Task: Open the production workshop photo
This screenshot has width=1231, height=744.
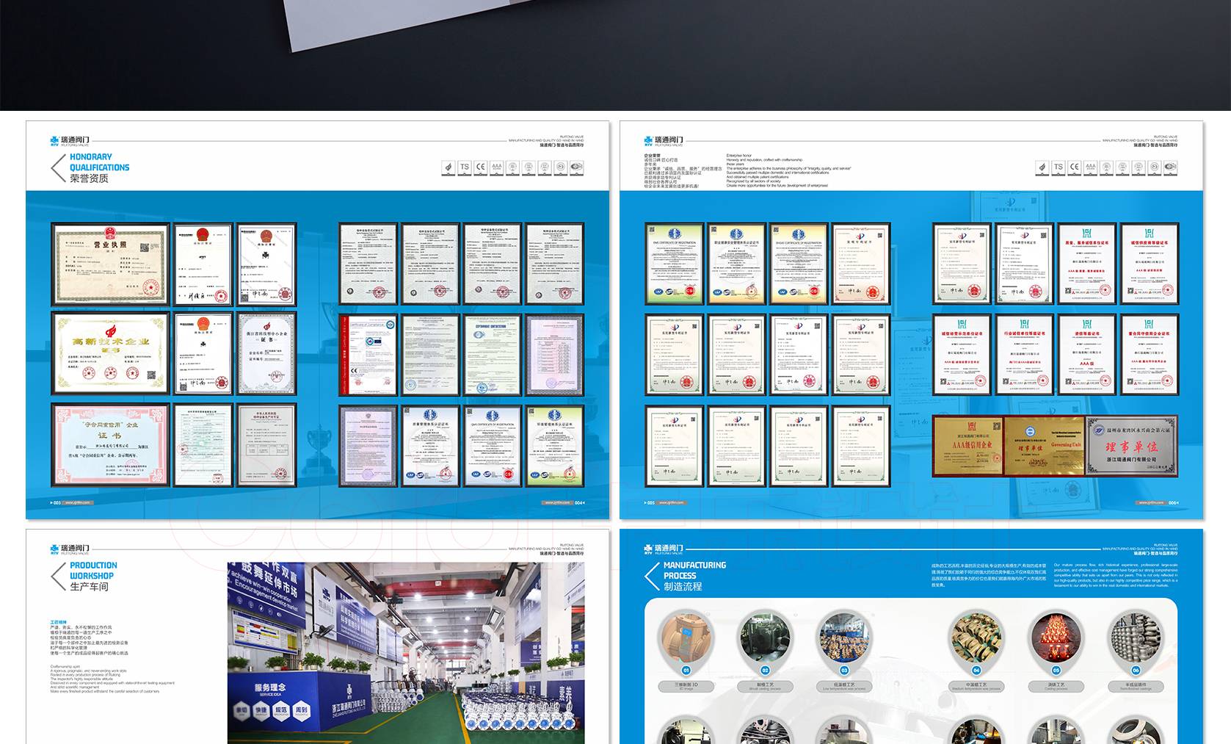Action: (406, 654)
